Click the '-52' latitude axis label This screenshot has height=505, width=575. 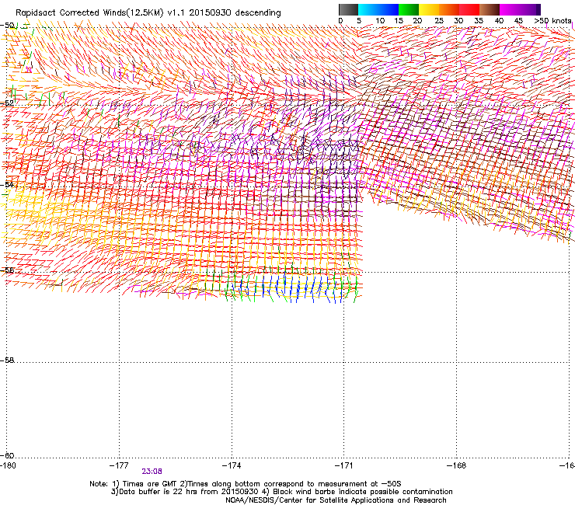(x=7, y=103)
